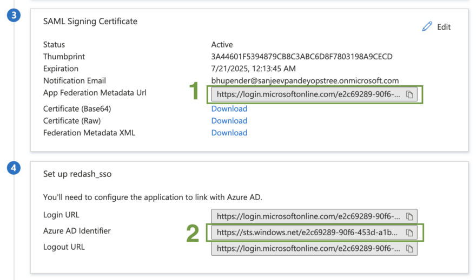
Task: Click the pencil icon beside Edit
Action: tap(427, 26)
